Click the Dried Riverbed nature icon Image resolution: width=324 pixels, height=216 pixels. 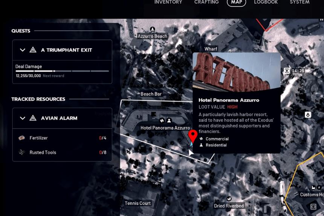click(x=229, y=199)
